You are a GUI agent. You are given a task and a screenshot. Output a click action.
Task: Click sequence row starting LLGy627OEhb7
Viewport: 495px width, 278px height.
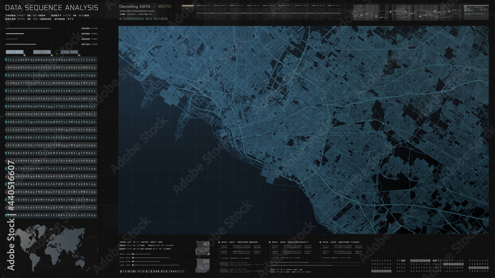coord(51,130)
